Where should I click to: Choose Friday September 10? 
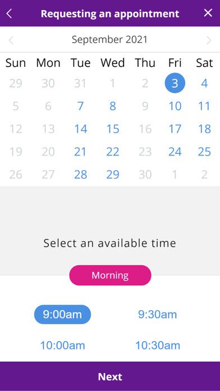click(x=175, y=106)
